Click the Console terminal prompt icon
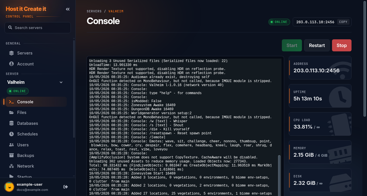The height and width of the screenshot is (196, 367). click(x=11, y=102)
